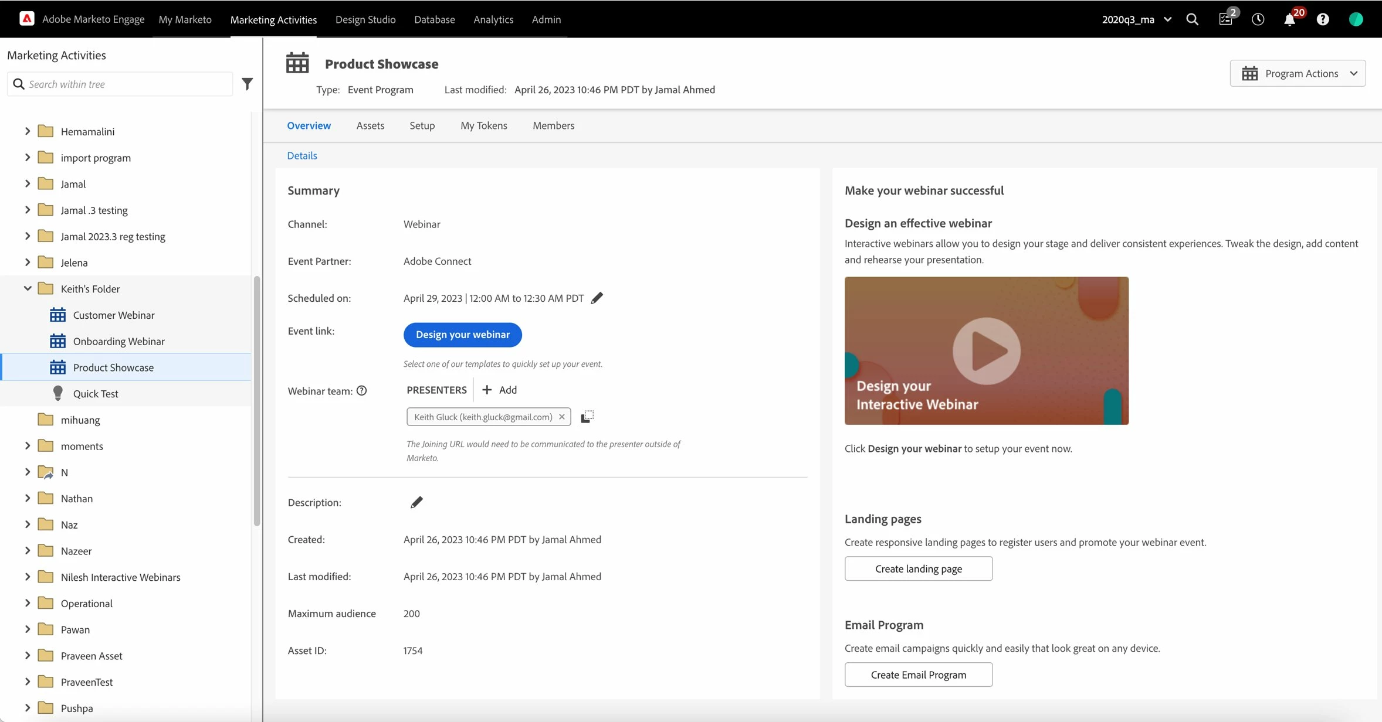This screenshot has height=722, width=1382.
Task: Open global search magnifier in top bar
Action: pyautogui.click(x=1192, y=19)
